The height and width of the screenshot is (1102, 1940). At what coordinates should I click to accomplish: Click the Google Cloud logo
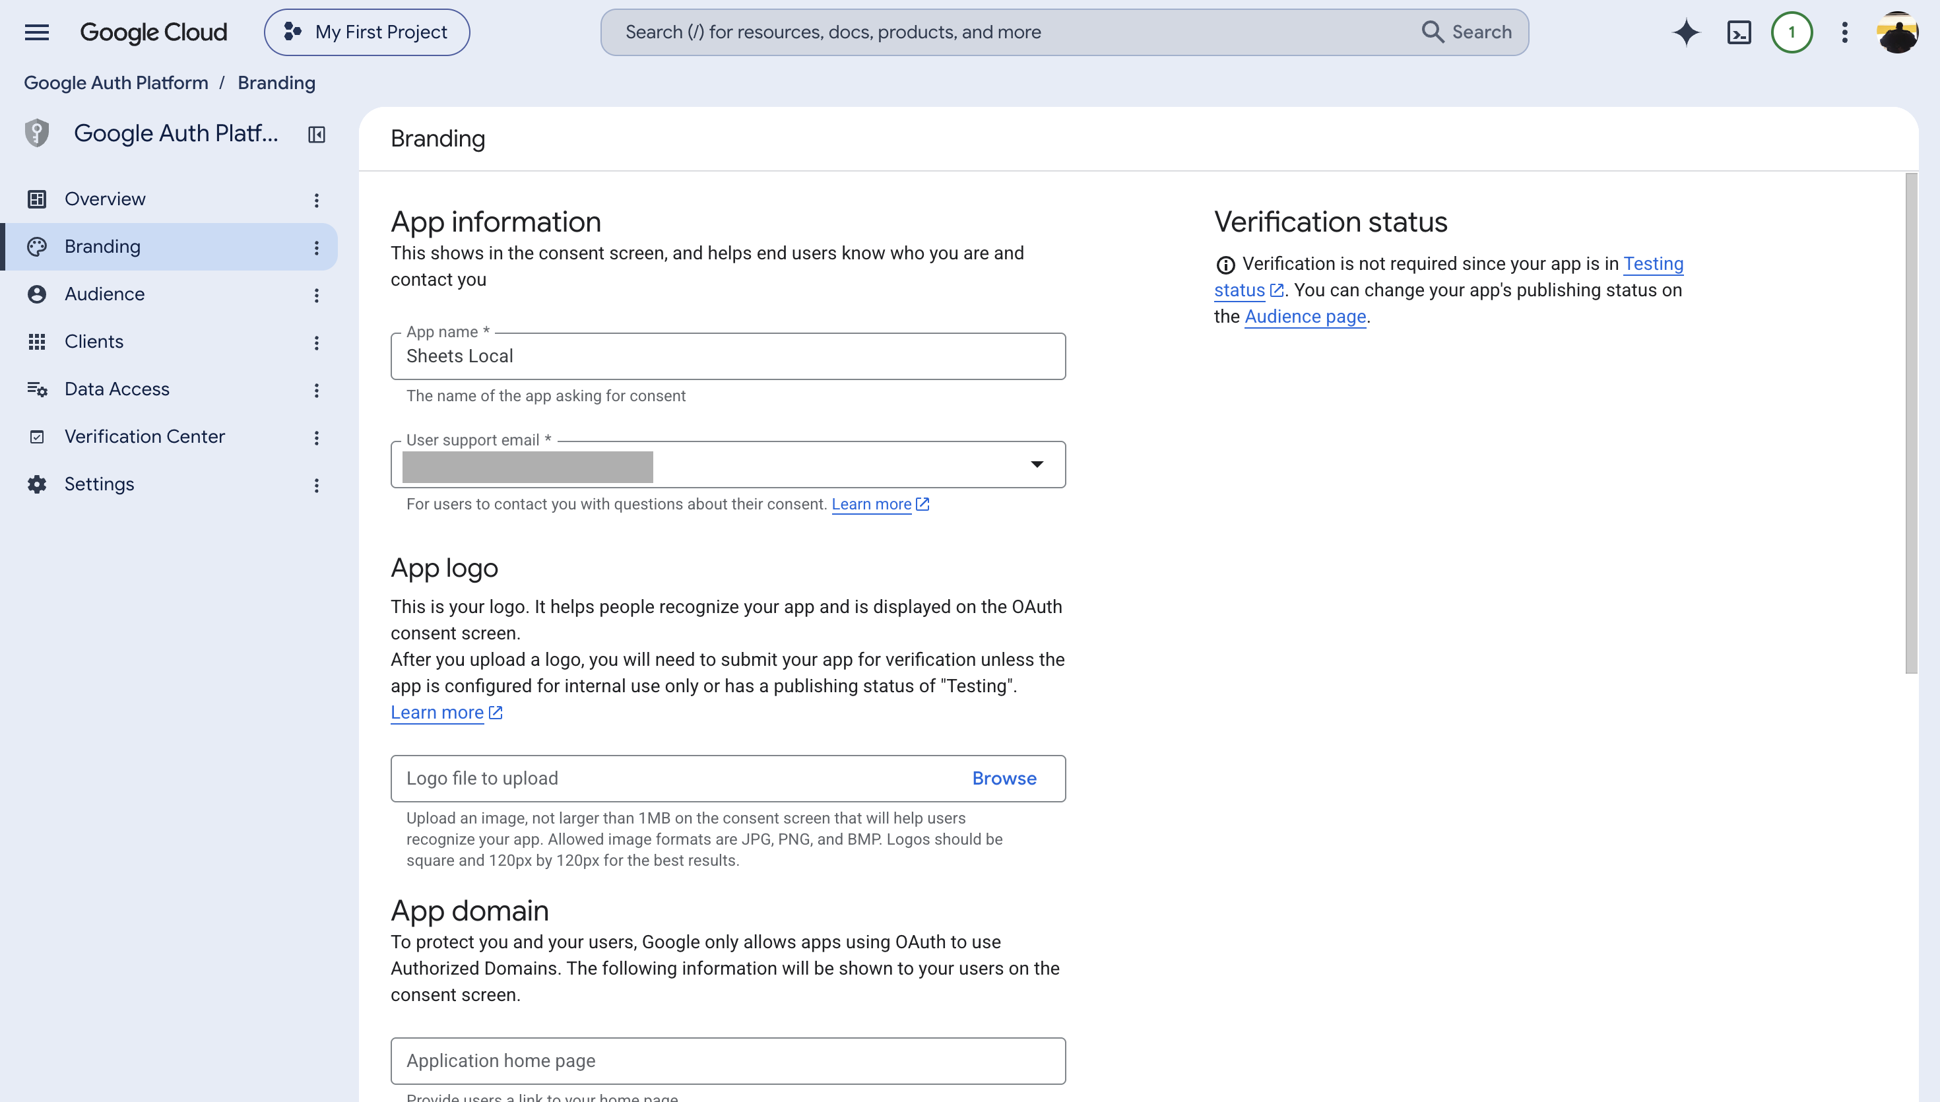click(154, 32)
